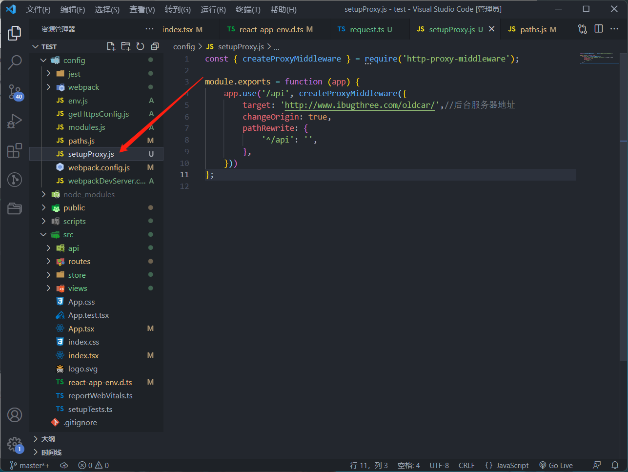Open editor more actions ellipsis
628x472 pixels.
tap(614, 29)
